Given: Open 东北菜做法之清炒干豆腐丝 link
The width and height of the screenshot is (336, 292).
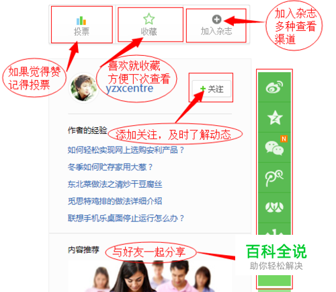Looking at the screenshot, I should [115, 184].
